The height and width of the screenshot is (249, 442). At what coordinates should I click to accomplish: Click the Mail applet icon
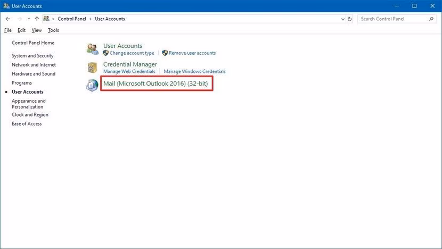(92, 85)
